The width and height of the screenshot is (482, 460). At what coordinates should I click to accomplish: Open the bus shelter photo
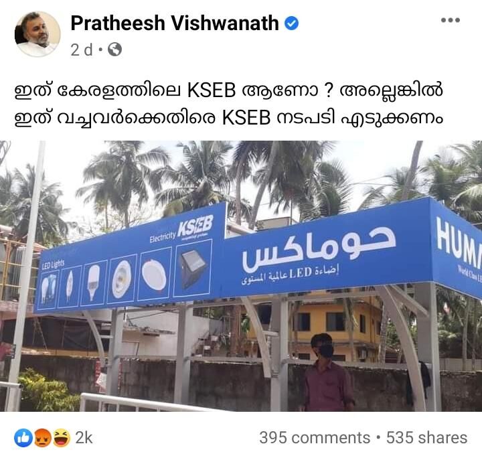241,276
